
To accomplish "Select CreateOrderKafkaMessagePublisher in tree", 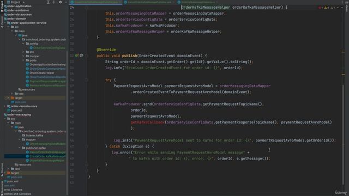I will pos(46,156).
